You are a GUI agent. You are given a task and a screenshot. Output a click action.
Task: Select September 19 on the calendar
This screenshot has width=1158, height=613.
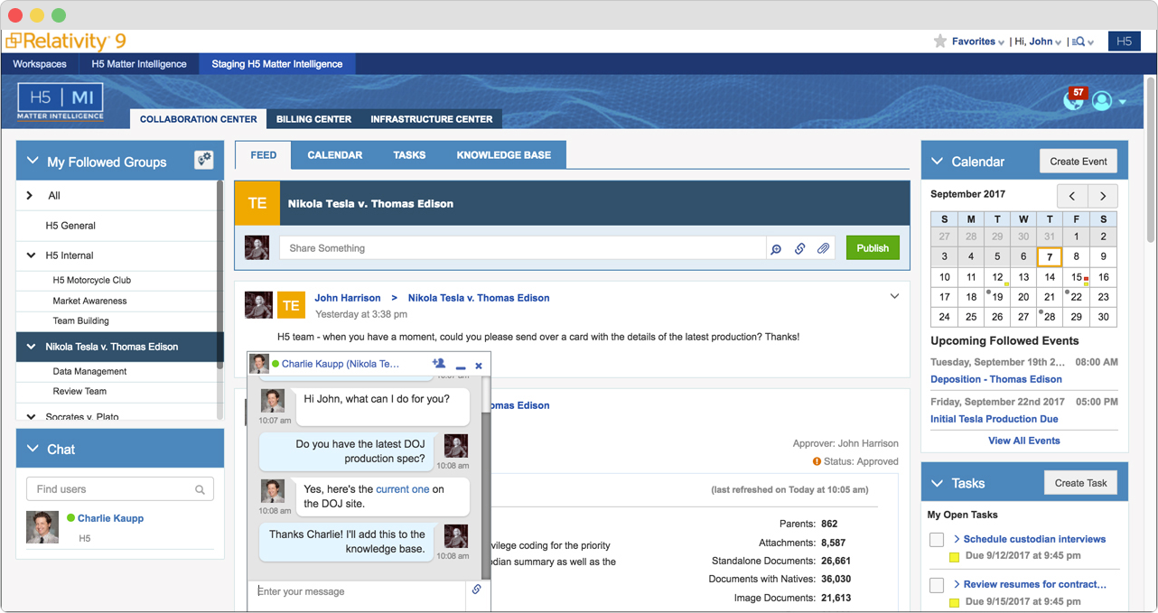[x=997, y=297]
